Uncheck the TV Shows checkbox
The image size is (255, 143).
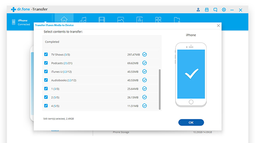[x=46, y=54]
